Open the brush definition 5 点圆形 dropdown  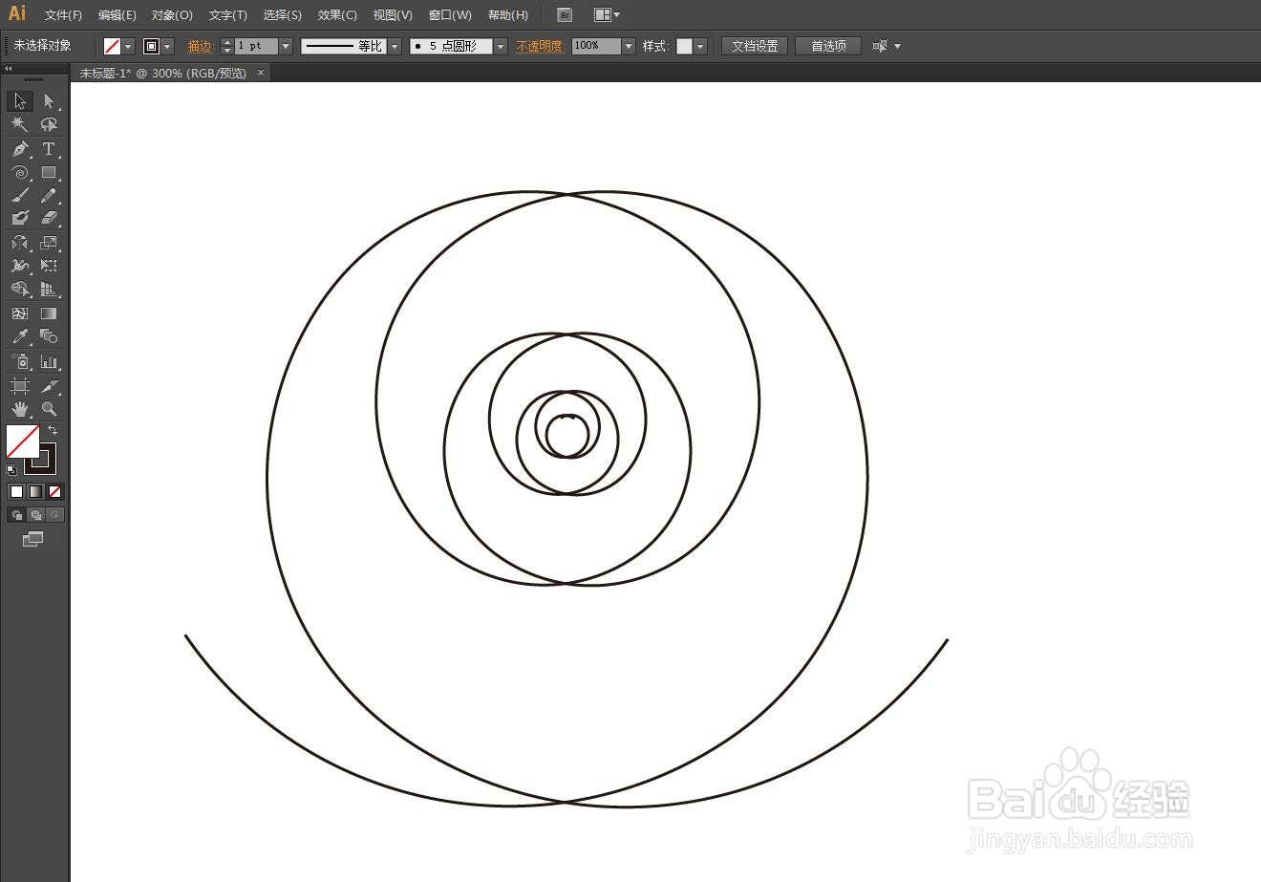click(501, 46)
